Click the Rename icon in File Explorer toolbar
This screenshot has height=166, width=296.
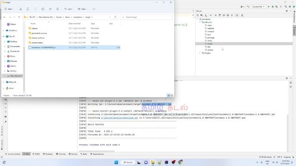43,9
